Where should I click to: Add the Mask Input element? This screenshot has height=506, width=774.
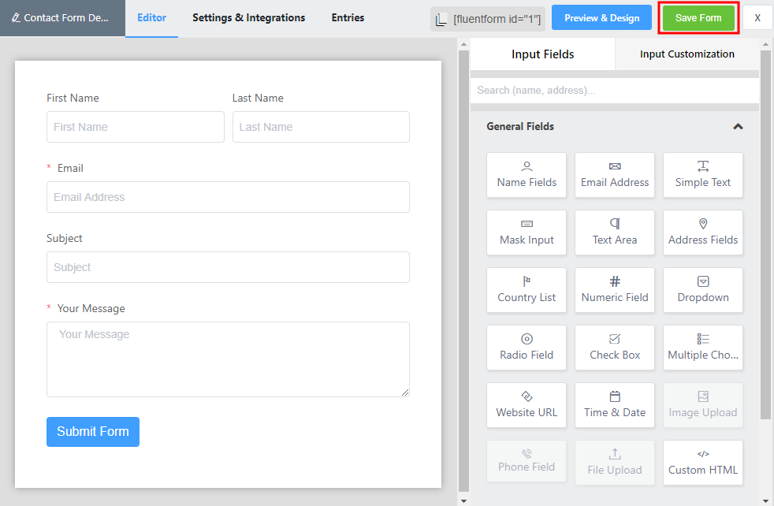click(526, 233)
